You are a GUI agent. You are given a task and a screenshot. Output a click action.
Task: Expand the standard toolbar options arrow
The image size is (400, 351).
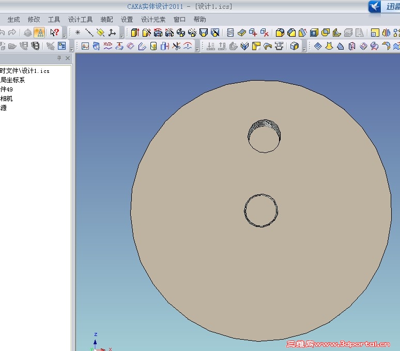(65, 35)
